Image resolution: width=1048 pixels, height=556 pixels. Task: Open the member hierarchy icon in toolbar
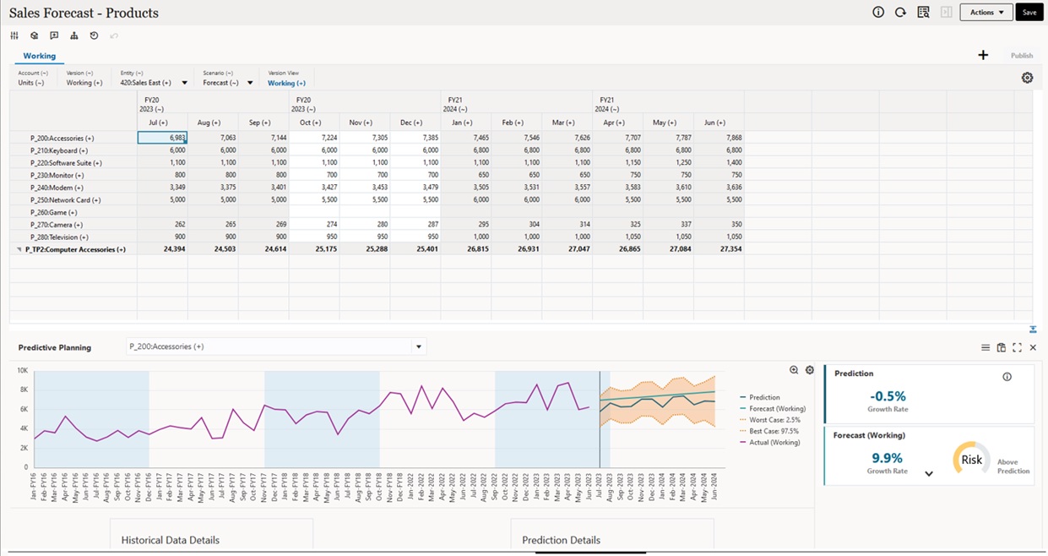click(73, 35)
